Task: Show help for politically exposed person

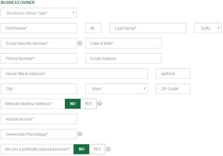Action: [108, 149]
